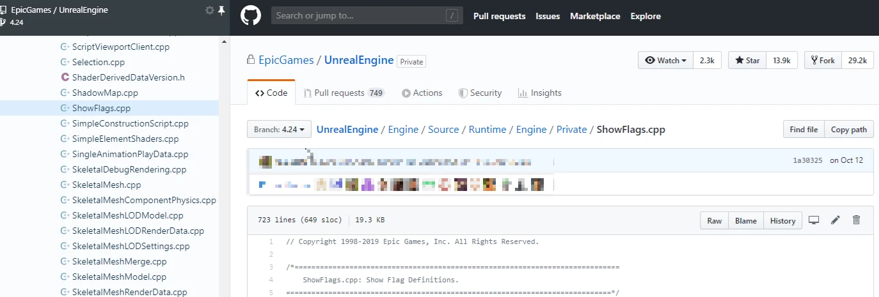Open the Pull requests 749 tab
The image size is (879, 297).
pos(344,93)
